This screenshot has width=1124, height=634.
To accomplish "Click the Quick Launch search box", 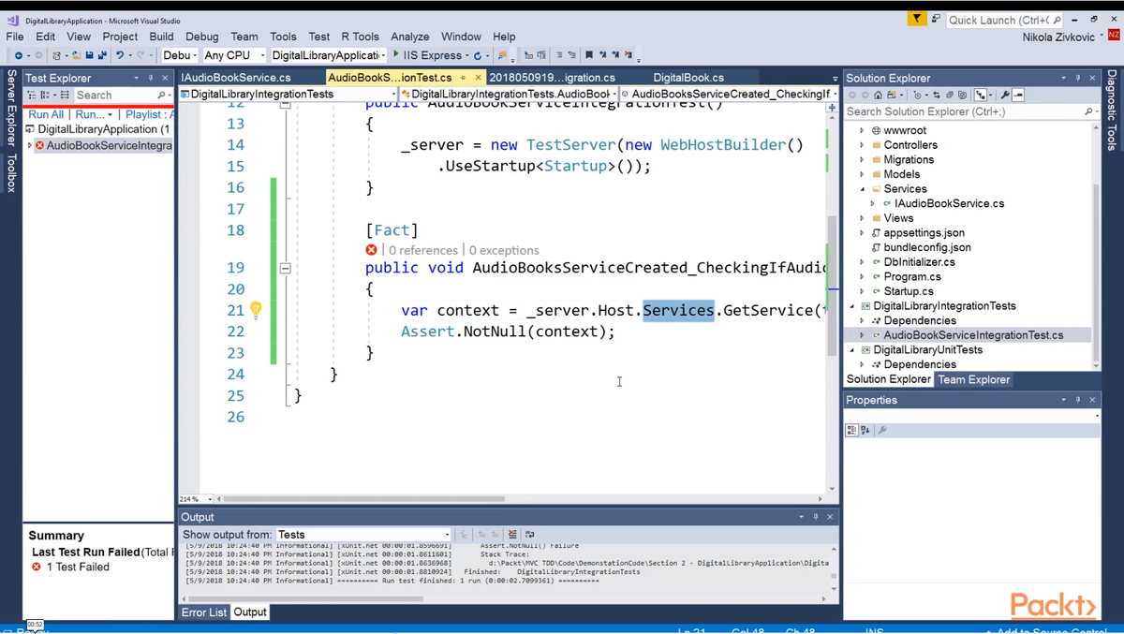I will pos(1004,20).
